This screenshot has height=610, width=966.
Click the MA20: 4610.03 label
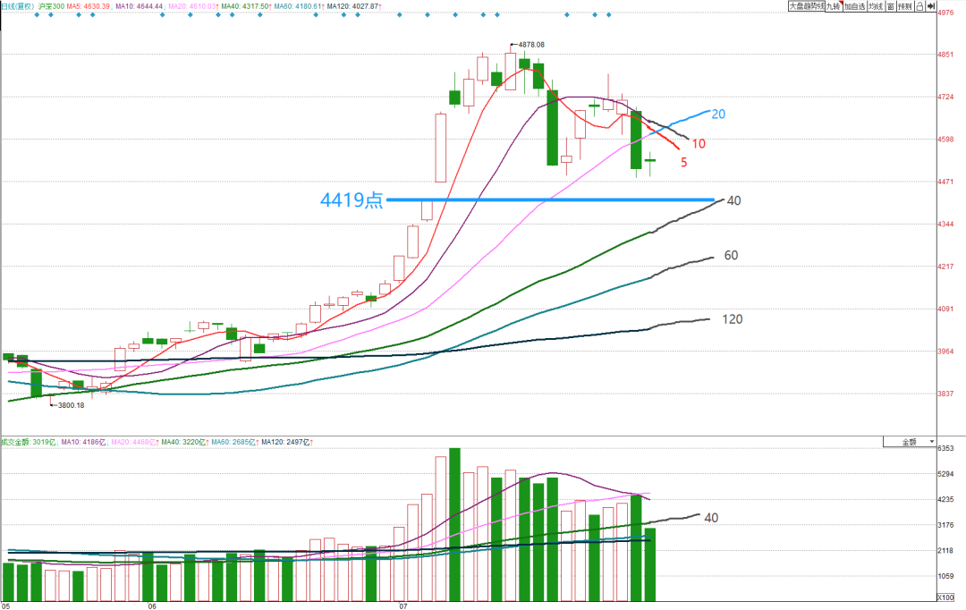191,6
